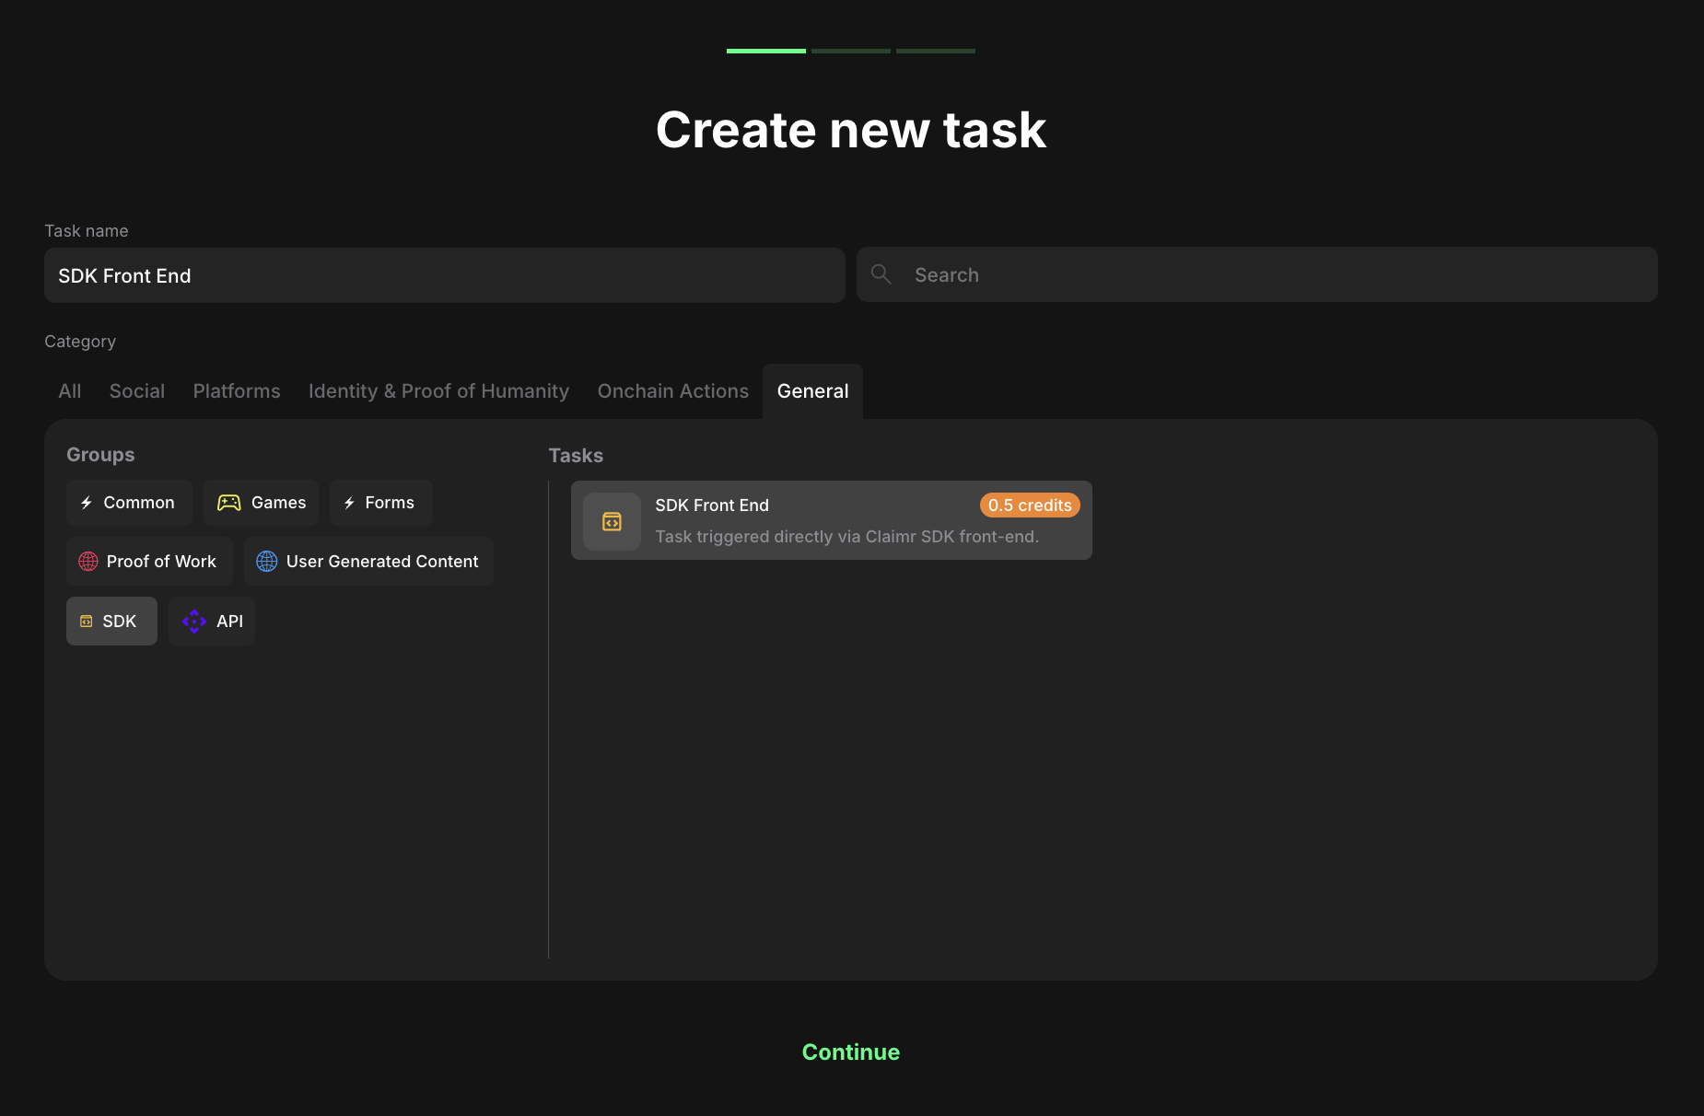The image size is (1704, 1116).
Task: Click the Continue button
Action: pyautogui.click(x=851, y=1052)
